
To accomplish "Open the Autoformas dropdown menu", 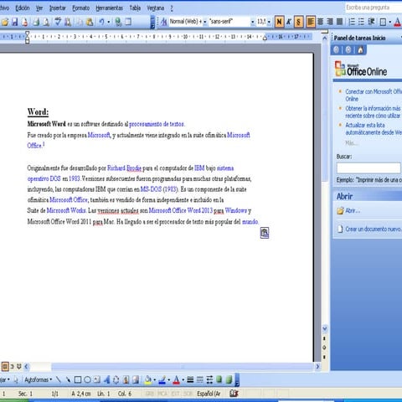I will tap(38, 379).
